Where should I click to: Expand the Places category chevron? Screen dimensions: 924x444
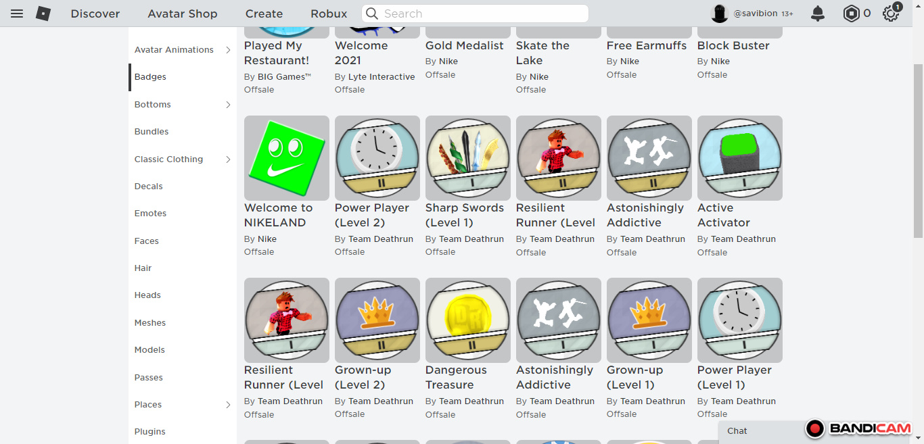point(228,405)
